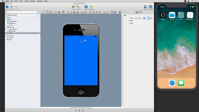Click the font size Point field
This screenshot has height=112, width=199.
pyautogui.click(x=148, y=18)
